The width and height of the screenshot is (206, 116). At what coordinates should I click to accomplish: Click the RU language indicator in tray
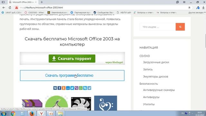click(183, 113)
